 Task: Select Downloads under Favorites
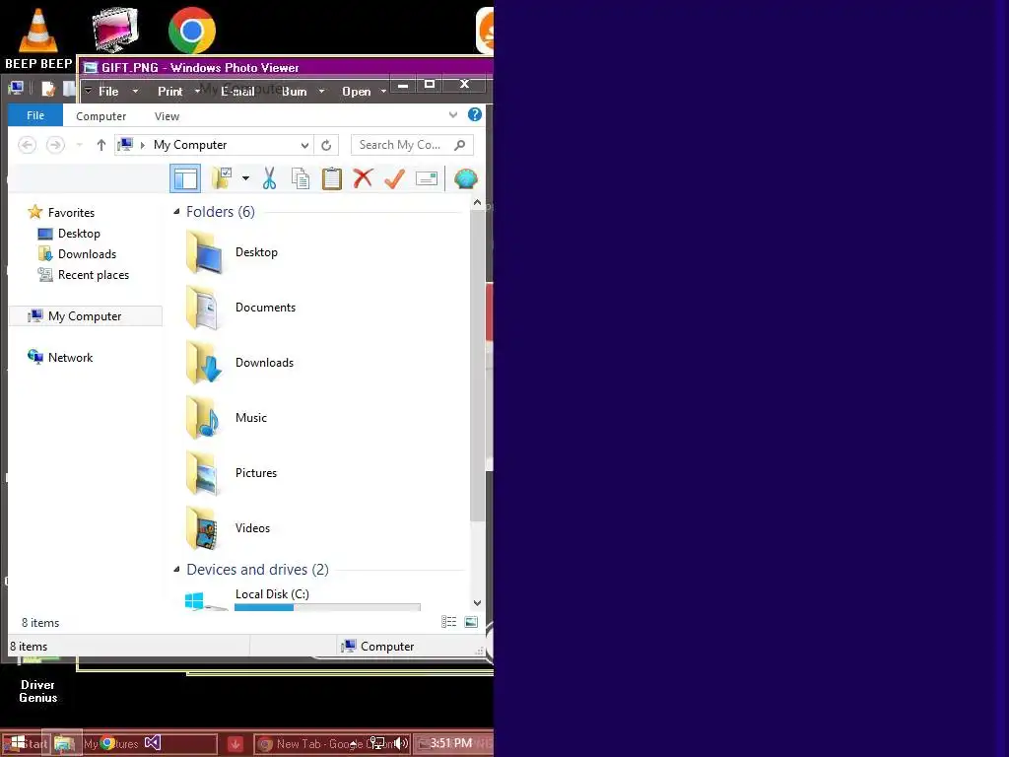(87, 253)
